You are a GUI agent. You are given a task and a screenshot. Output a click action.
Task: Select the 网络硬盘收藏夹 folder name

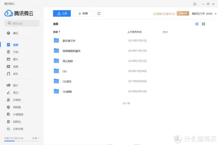click(x=72, y=51)
